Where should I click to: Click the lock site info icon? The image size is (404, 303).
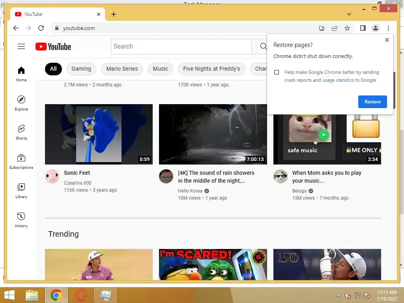[x=57, y=28]
